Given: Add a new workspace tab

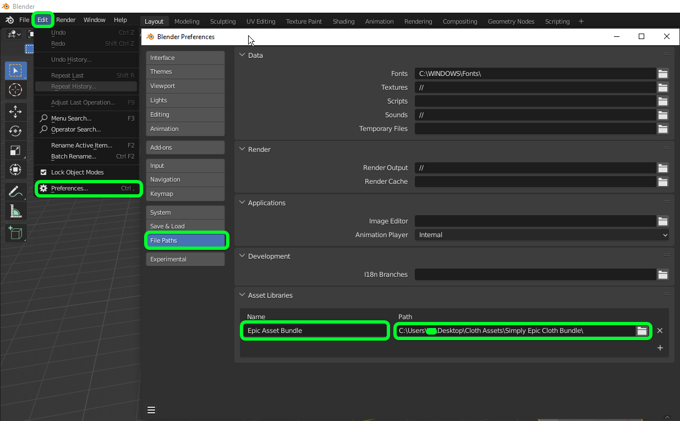Looking at the screenshot, I should pyautogui.click(x=581, y=21).
